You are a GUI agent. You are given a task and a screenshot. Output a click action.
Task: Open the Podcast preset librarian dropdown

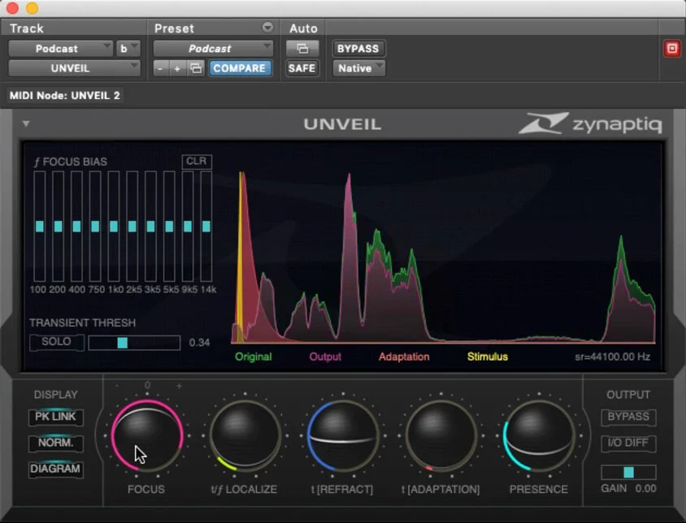point(213,48)
